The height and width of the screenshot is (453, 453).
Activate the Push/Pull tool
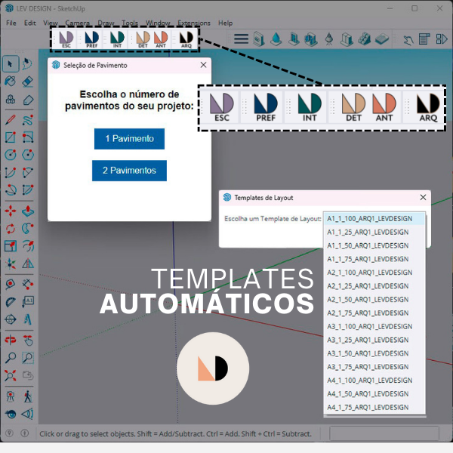coord(28,211)
